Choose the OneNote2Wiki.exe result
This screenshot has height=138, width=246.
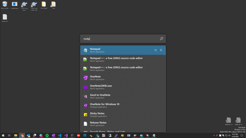123,87
